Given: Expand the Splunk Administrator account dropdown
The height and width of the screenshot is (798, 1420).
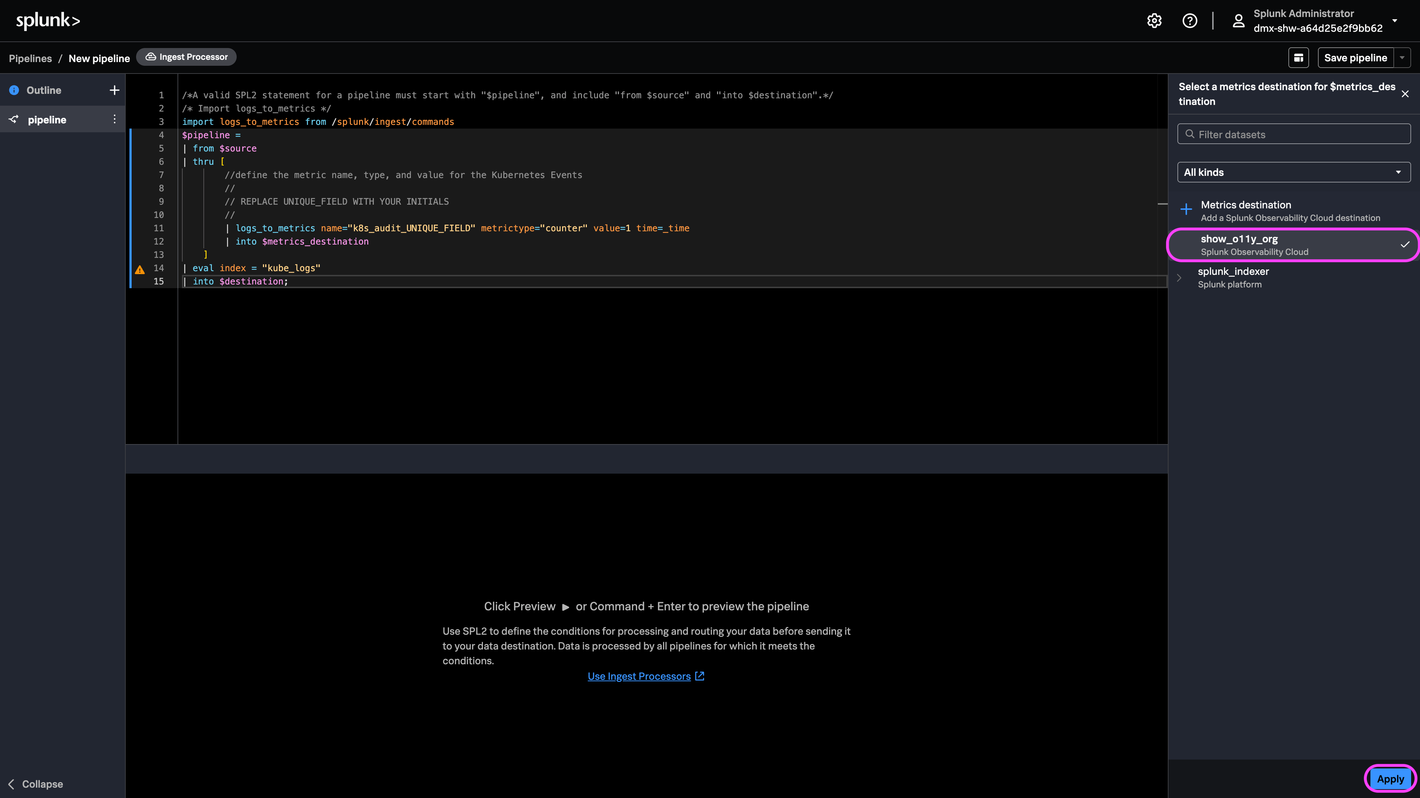Looking at the screenshot, I should coord(1394,20).
